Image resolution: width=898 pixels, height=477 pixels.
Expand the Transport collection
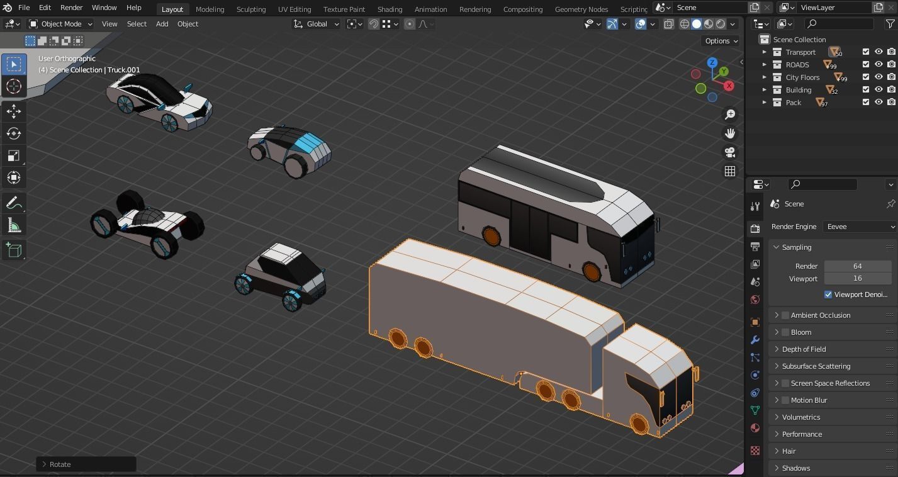(x=765, y=52)
